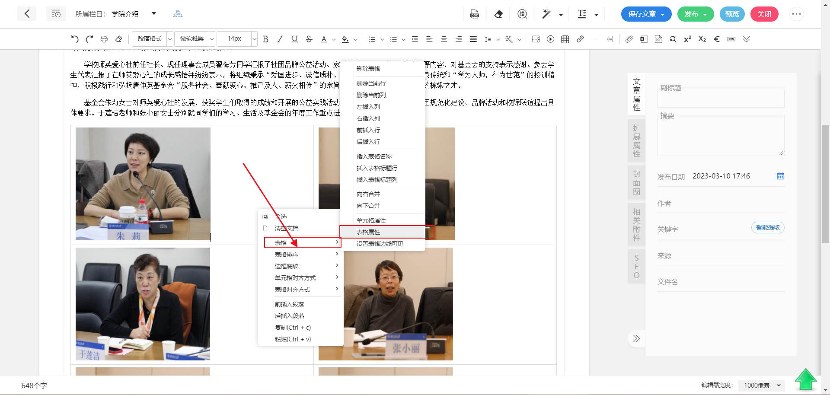
Task: Select 表格属性 in the table submenu
Action: pos(368,232)
